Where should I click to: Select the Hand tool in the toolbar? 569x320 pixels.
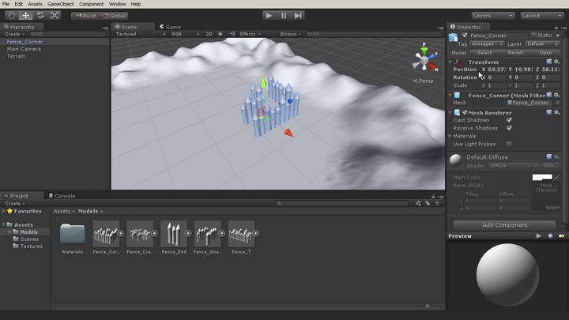pyautogui.click(x=11, y=15)
